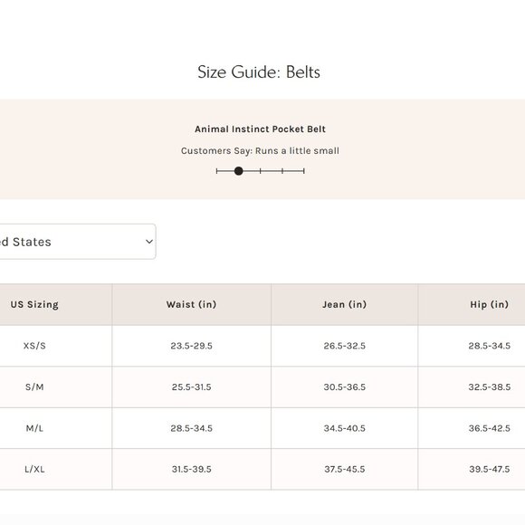The width and height of the screenshot is (525, 525).
Task: Click jean value 37.5-45.5 cell
Action: coord(345,469)
